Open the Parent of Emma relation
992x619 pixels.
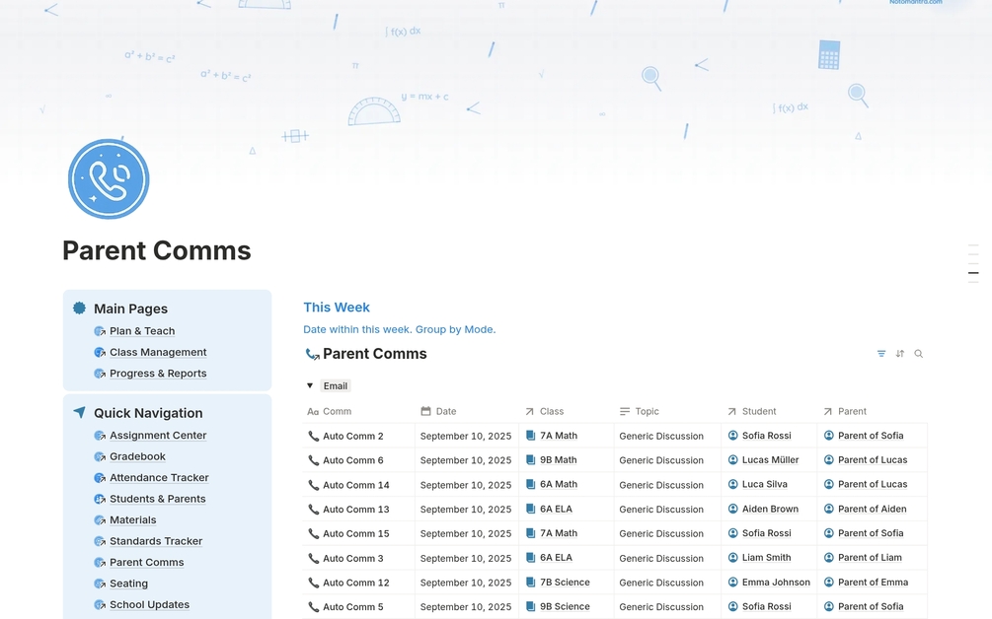(874, 583)
